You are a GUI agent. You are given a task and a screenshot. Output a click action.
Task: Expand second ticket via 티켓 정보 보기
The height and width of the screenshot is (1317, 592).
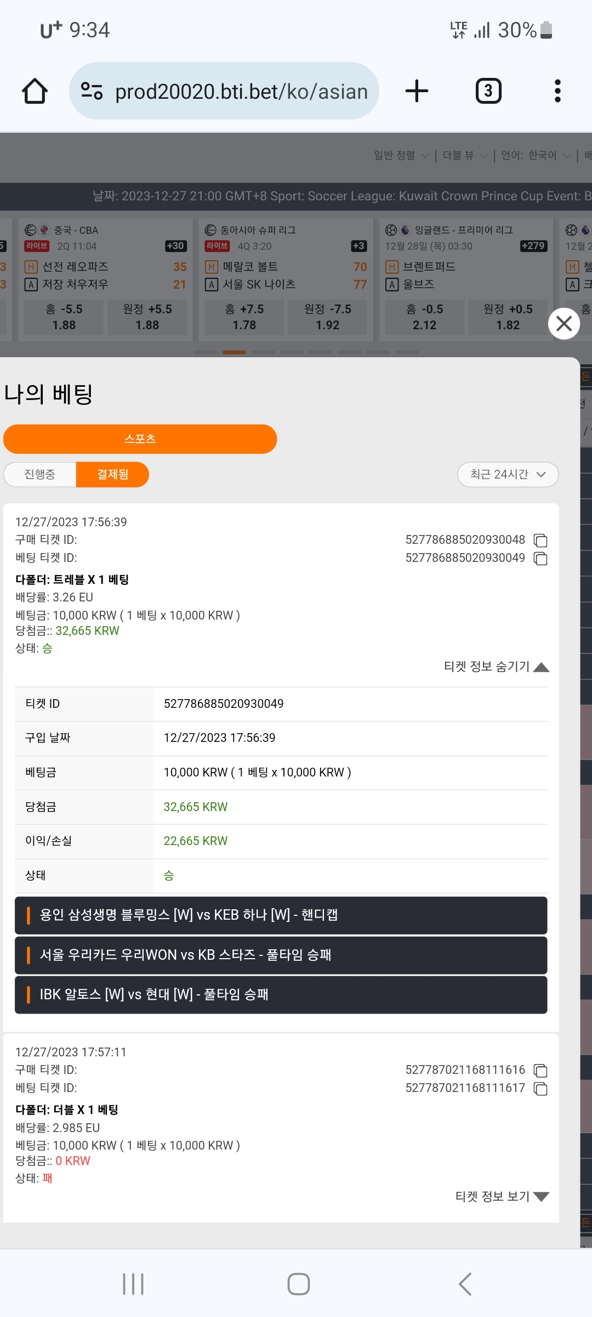tap(502, 1197)
